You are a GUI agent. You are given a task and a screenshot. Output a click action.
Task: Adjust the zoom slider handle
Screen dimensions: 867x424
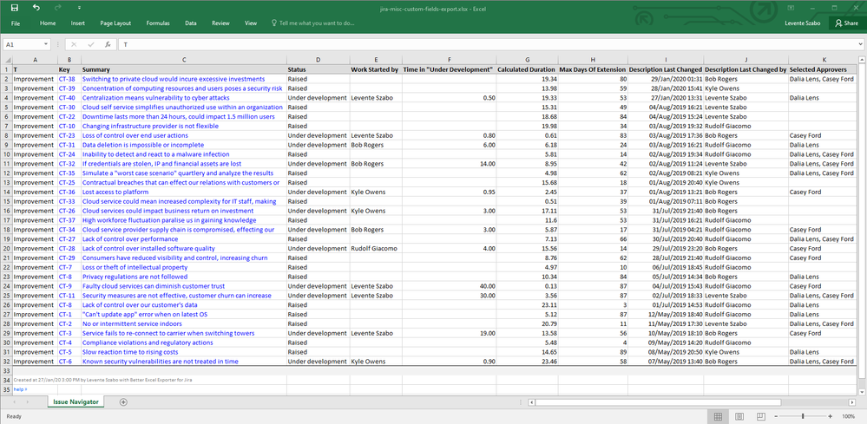pyautogui.click(x=803, y=416)
